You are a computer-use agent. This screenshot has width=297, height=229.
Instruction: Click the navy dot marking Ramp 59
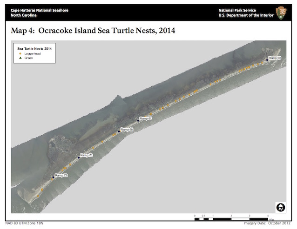pyautogui.click(x=267, y=60)
